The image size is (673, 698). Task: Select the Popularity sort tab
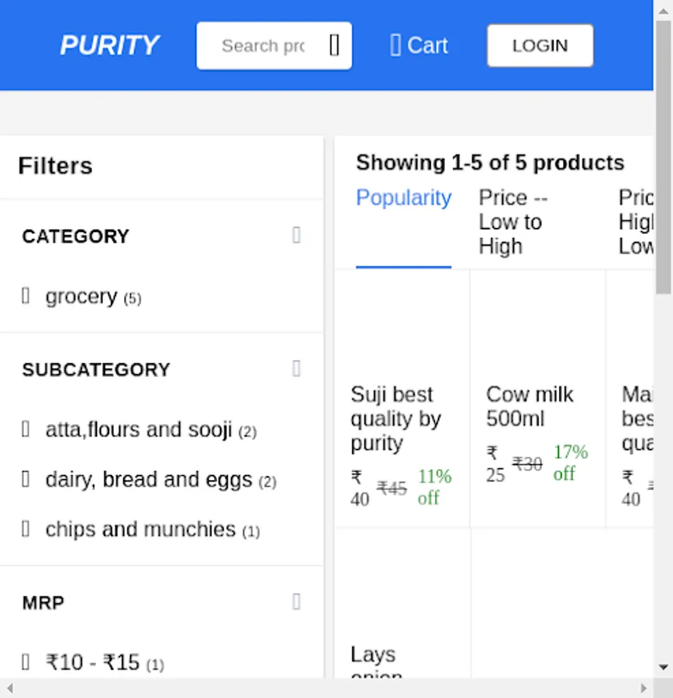click(x=403, y=198)
